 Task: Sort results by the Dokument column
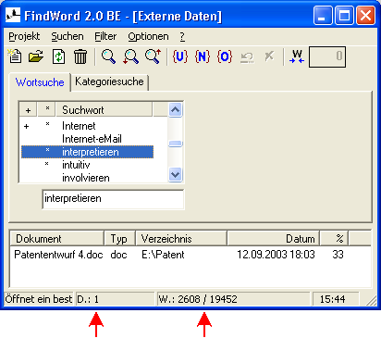[x=56, y=238]
